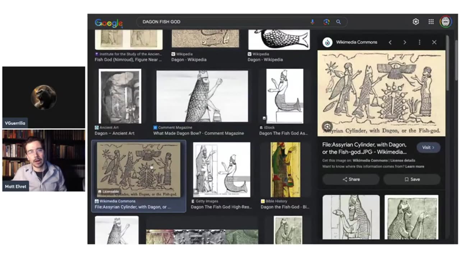460x258 pixels.
Task: Open Google Lens image search icon
Action: 326,22
